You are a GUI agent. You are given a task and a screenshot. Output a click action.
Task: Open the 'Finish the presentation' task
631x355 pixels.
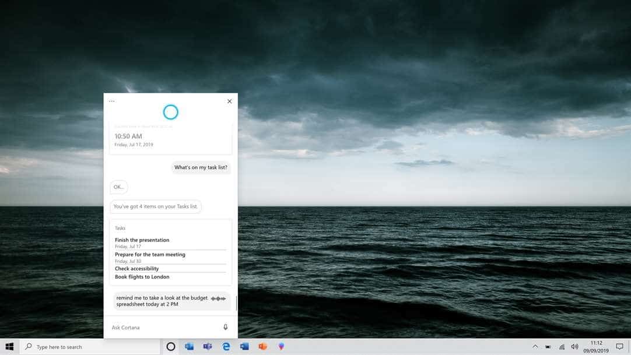[142, 240]
